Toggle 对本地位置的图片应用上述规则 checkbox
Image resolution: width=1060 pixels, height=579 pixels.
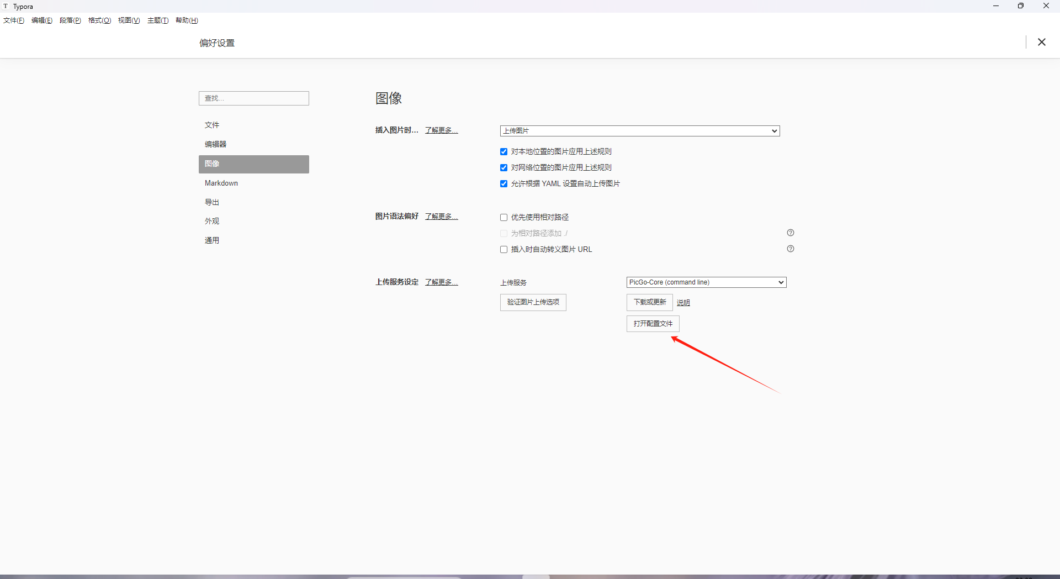[x=504, y=152]
